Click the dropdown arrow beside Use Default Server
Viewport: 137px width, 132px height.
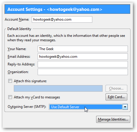[125, 107]
